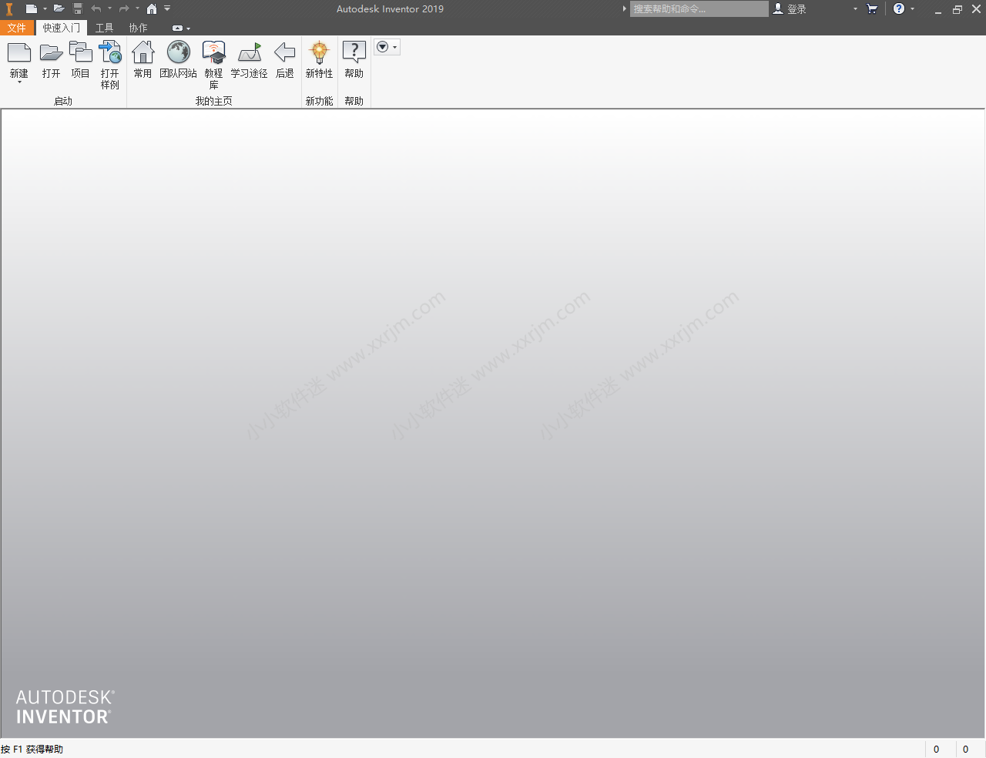Switch to the 协作 ribbon tab
The height and width of the screenshot is (758, 986).
pos(138,28)
